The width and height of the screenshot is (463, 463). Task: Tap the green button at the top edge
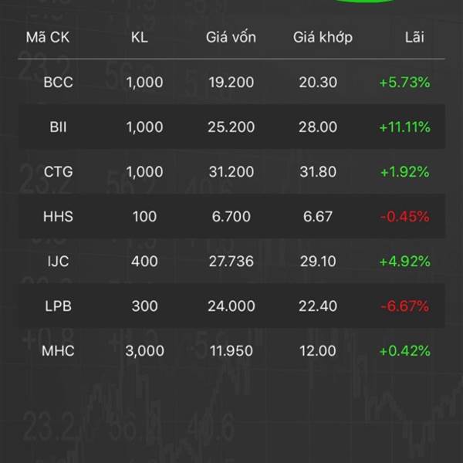coord(365,2)
